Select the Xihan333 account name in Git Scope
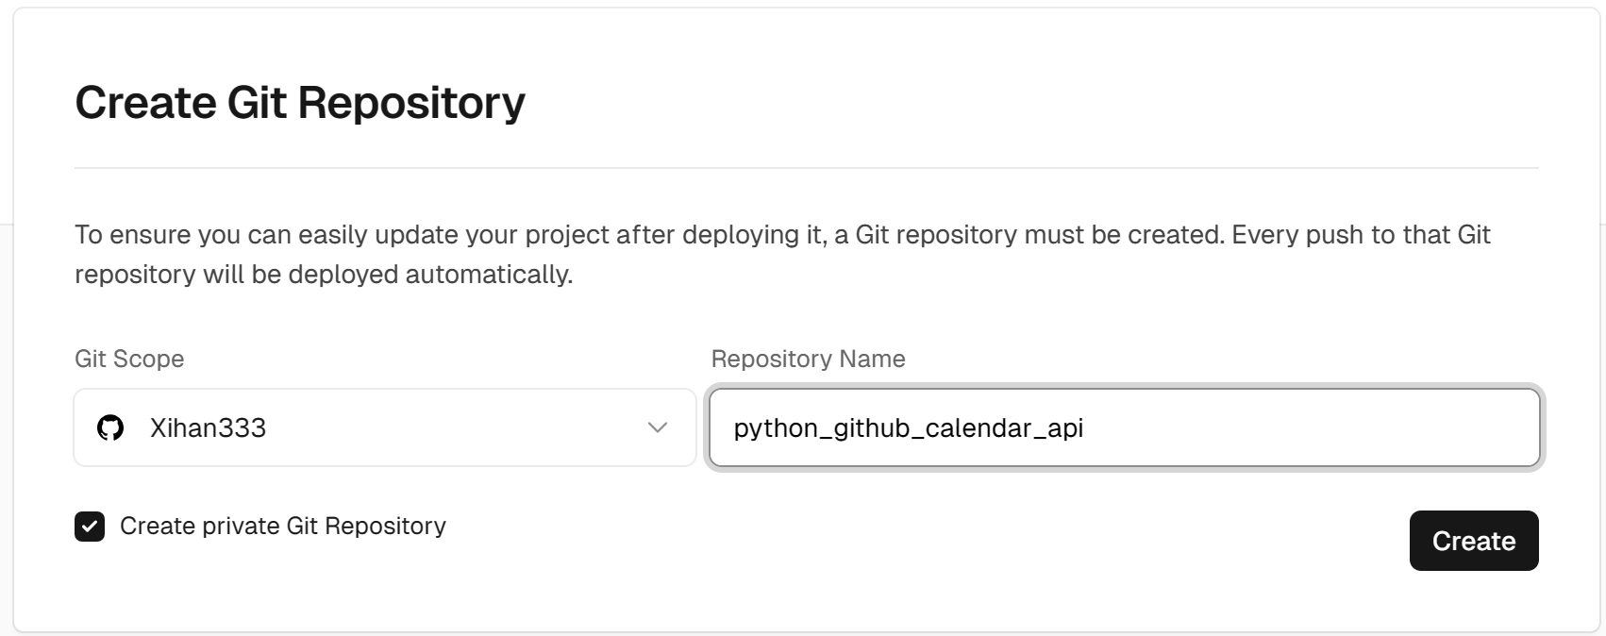Image resolution: width=1606 pixels, height=636 pixels. 208,427
